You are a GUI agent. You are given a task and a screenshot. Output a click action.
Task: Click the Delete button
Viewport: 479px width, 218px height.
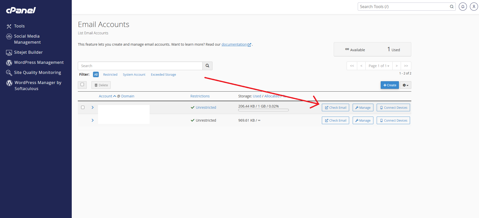coord(101,85)
